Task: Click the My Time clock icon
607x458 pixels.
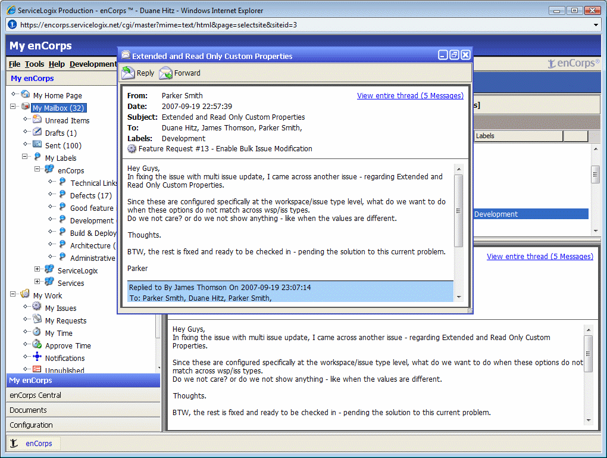Action: click(37, 332)
